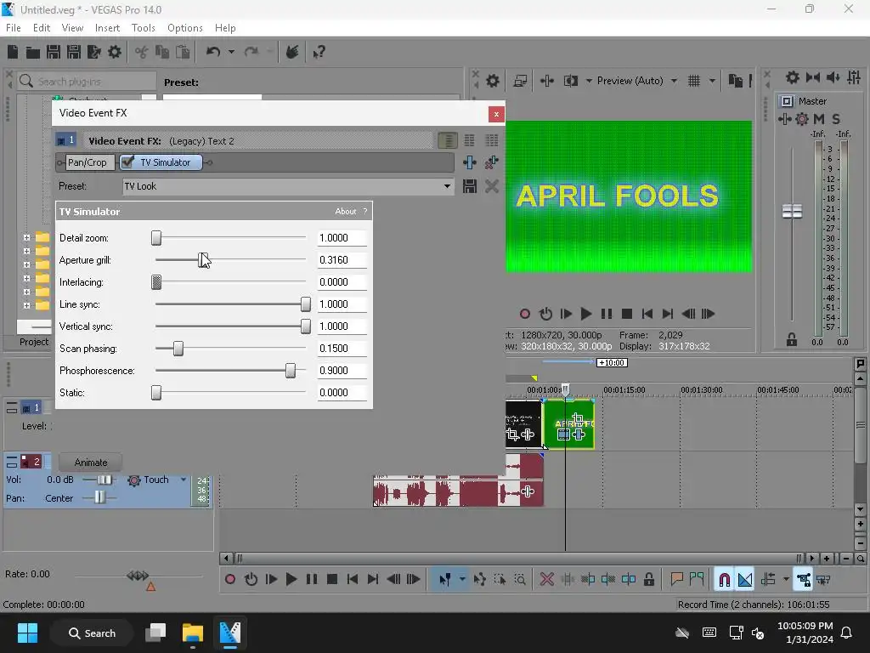
Task: Click the New project icon in main toolbar
Action: tap(13, 52)
